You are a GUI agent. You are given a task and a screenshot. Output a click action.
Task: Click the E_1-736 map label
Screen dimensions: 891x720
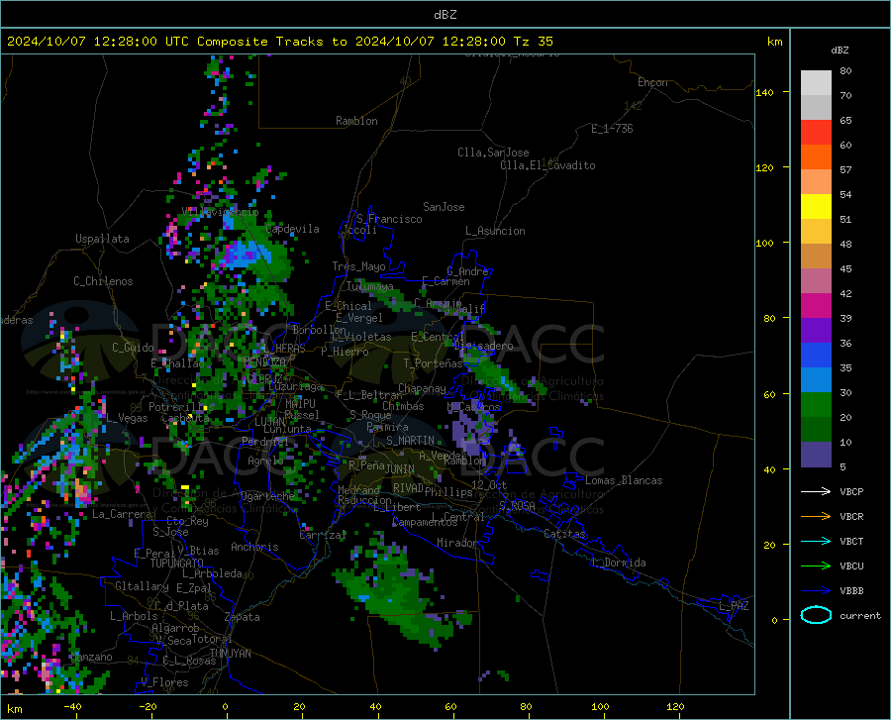(x=612, y=129)
